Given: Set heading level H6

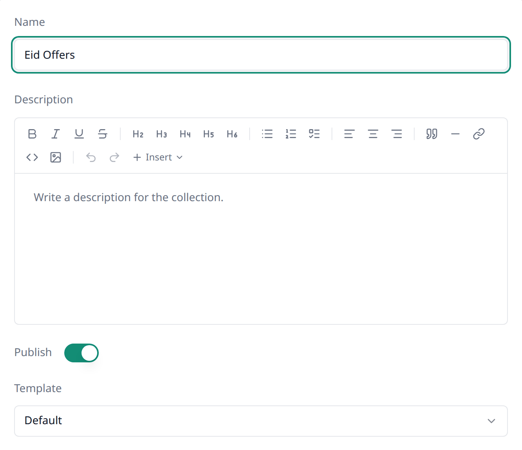Looking at the screenshot, I should pyautogui.click(x=232, y=134).
